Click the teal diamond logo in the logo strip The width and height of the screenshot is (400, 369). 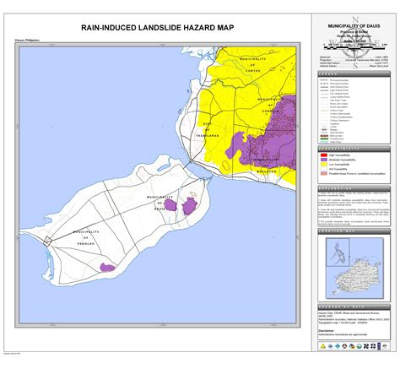point(338,346)
